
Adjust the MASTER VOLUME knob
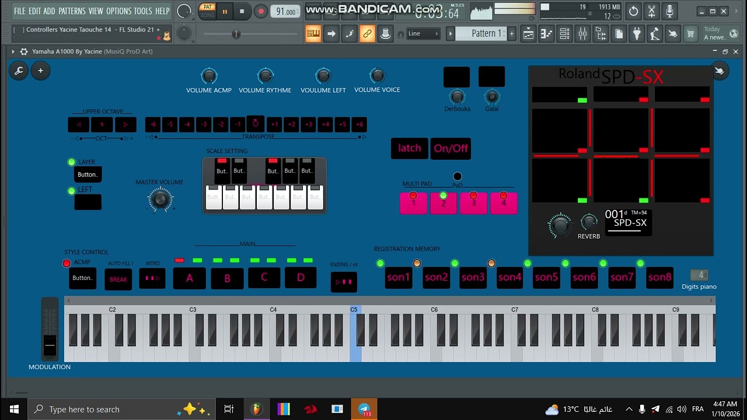coord(159,200)
